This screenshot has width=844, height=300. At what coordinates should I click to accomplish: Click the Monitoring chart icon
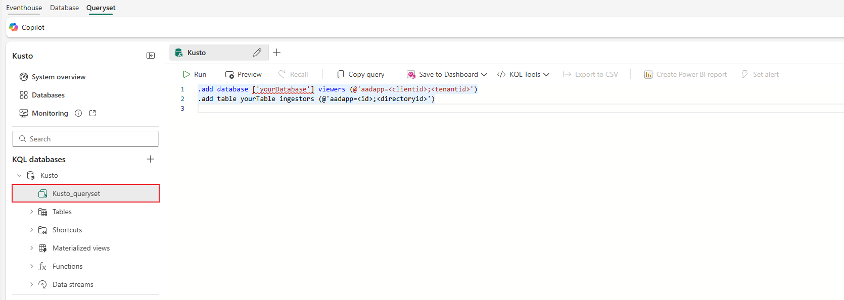click(x=24, y=113)
